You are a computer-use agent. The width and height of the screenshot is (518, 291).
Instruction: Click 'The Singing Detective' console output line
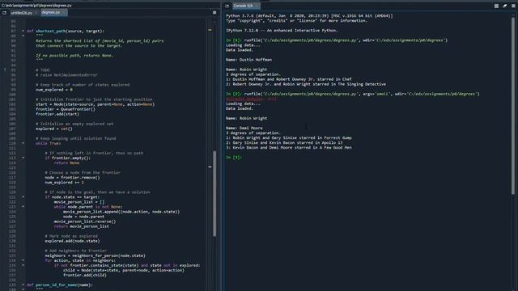(x=306, y=84)
